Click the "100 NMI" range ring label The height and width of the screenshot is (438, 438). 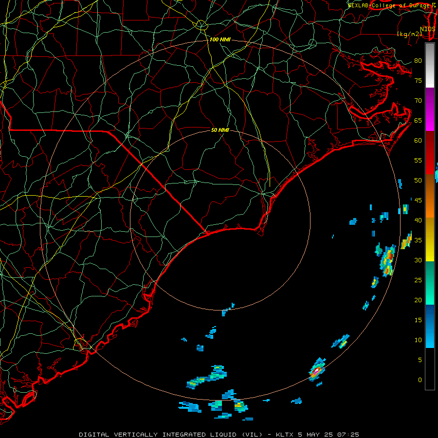coord(220,40)
